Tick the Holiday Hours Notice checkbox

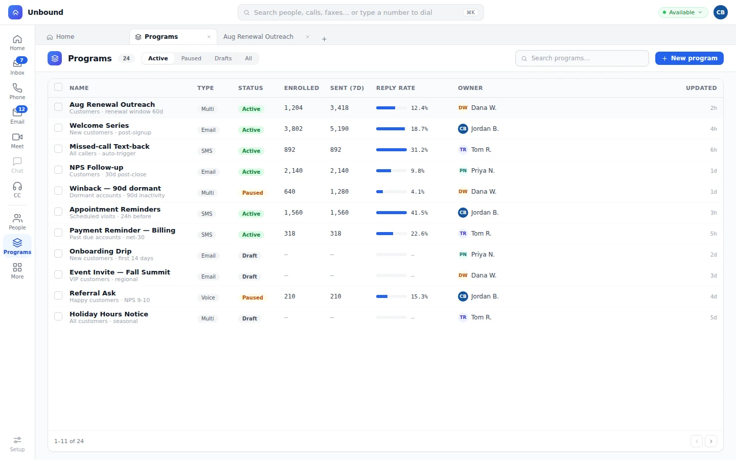pos(58,316)
